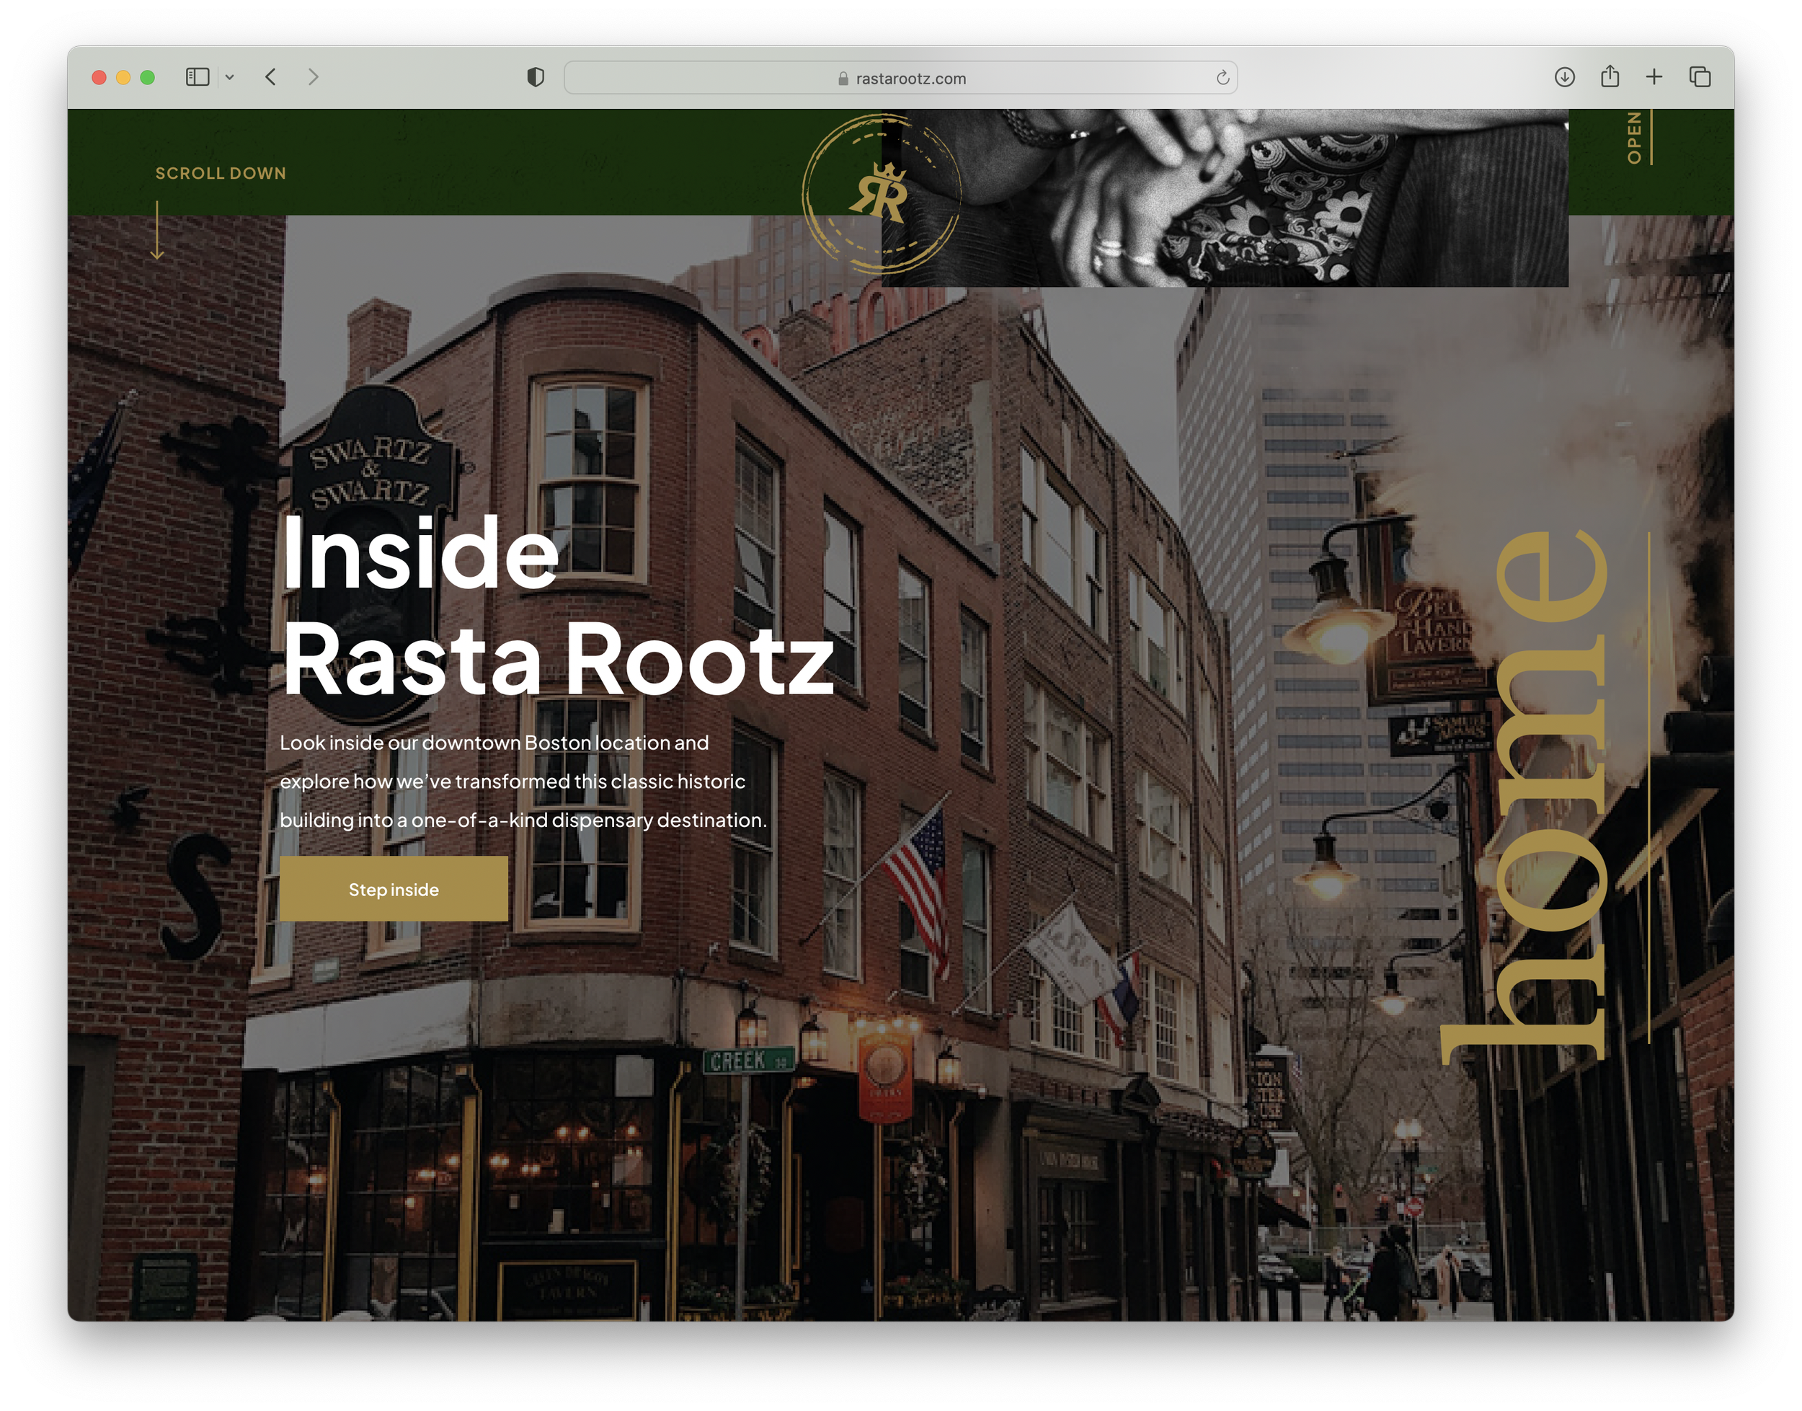Click the Step inside button
1802x1411 pixels.
394,889
